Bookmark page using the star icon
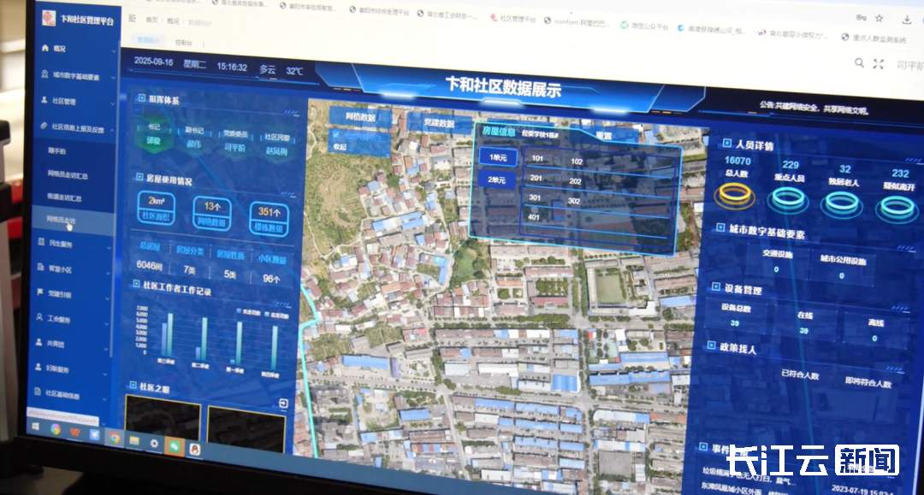 [879, 18]
